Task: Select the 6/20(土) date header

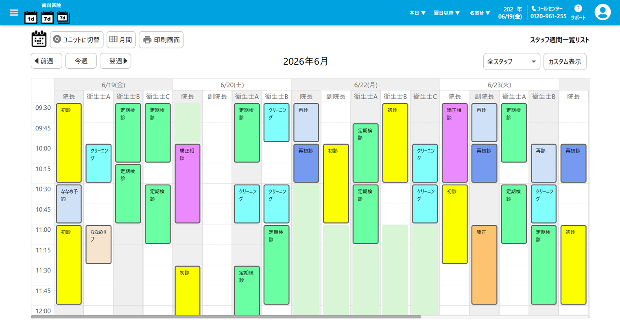Action: click(232, 85)
